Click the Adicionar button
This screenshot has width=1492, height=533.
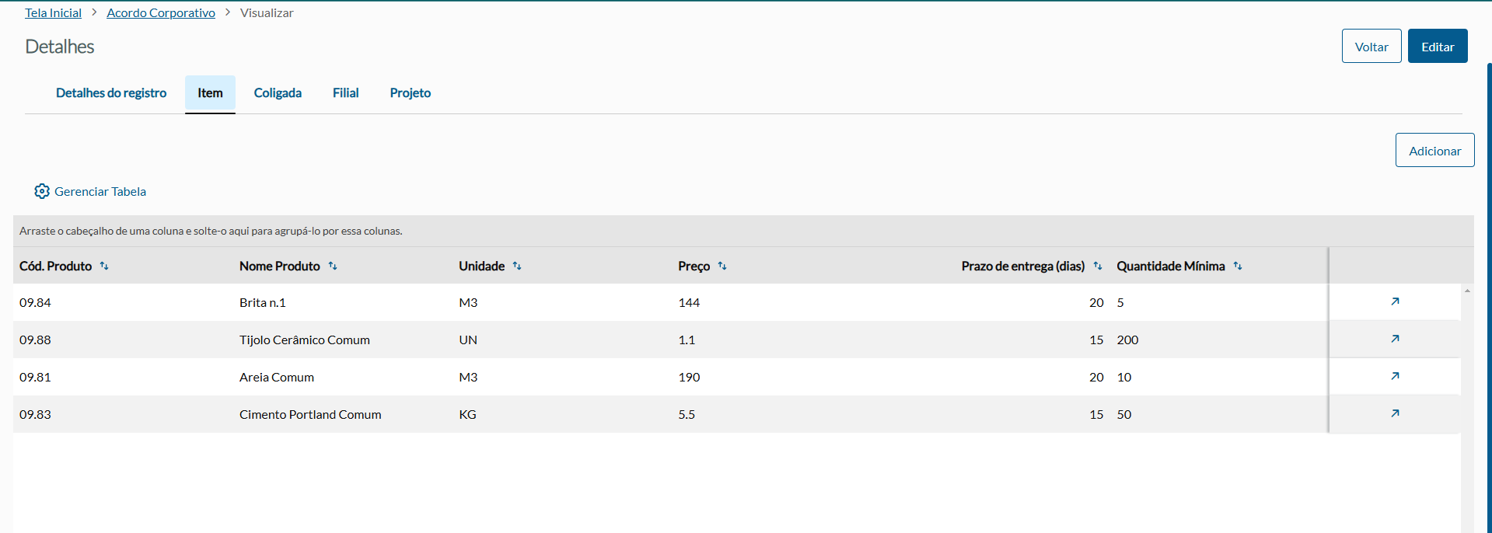pyautogui.click(x=1434, y=151)
